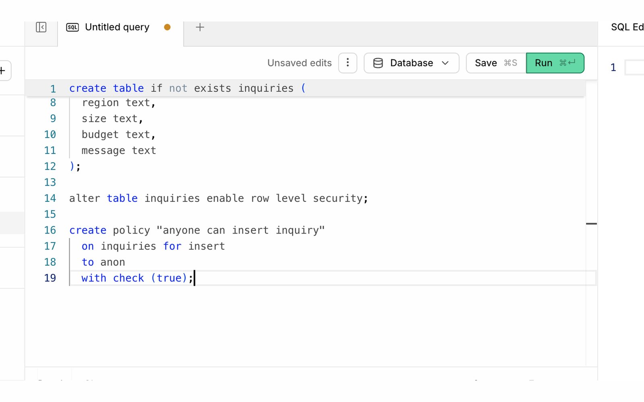Place cursor at 'with check (true);' line
Viewport: 644px width, 402px height.
tap(138, 278)
